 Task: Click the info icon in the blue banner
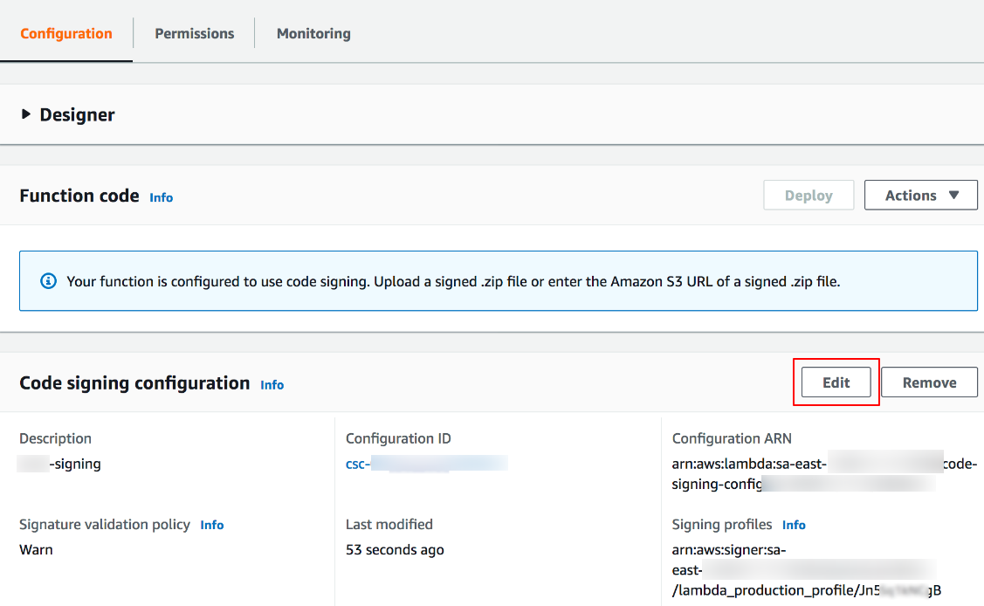pos(49,280)
